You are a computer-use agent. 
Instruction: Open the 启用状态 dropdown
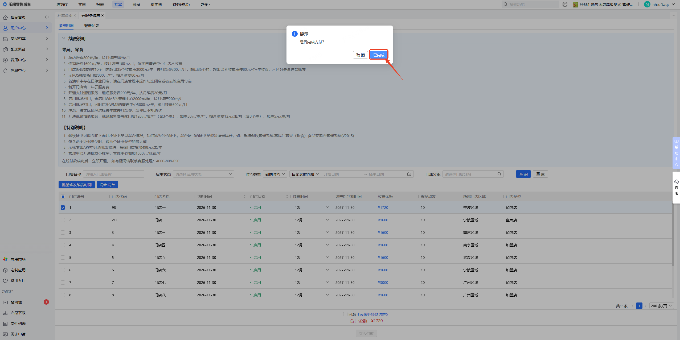203,174
